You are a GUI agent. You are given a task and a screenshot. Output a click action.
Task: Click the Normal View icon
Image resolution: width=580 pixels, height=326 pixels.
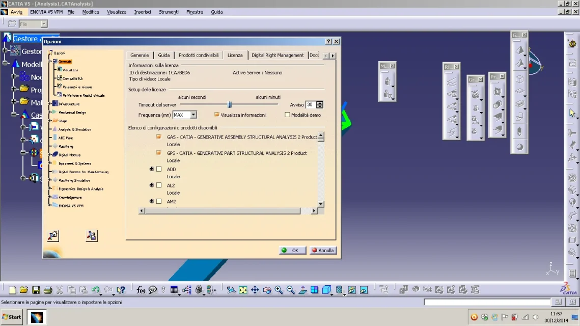(x=302, y=290)
